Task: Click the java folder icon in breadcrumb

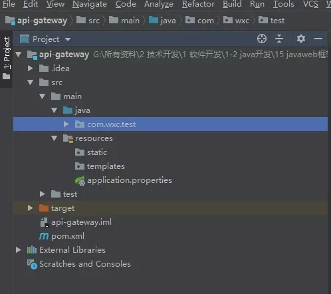Action: [154, 20]
